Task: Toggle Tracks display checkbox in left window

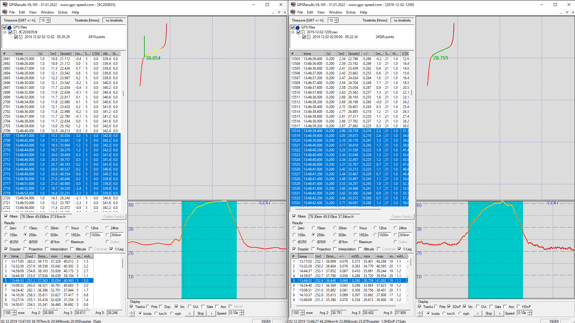Action: [x=131, y=306]
